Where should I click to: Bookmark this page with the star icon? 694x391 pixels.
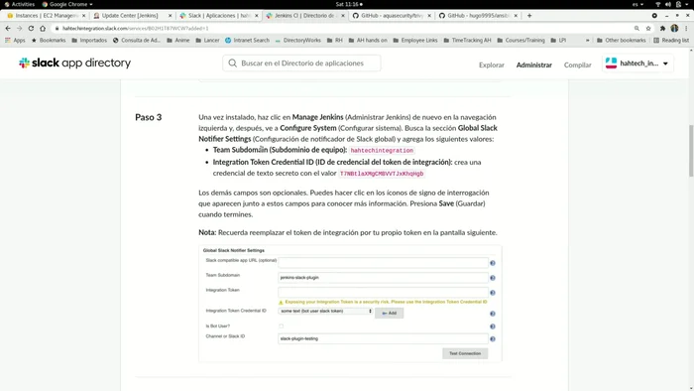[648, 28]
